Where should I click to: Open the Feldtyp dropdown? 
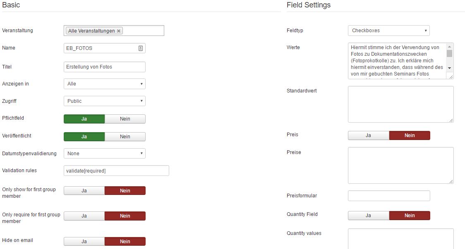pyautogui.click(x=388, y=31)
